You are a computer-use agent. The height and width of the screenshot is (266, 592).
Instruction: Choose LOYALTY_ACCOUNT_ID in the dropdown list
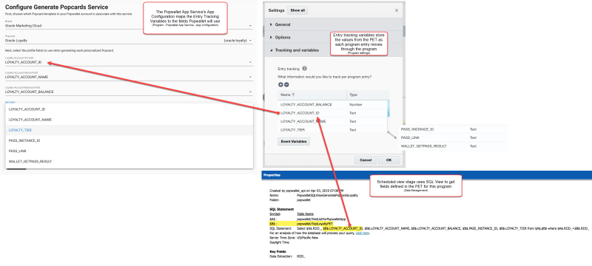(129, 109)
